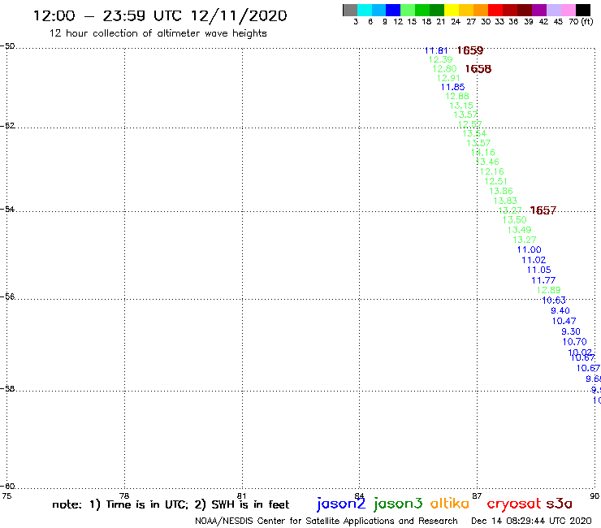
Task: Select the 13.46 reading
Action: pyautogui.click(x=487, y=162)
